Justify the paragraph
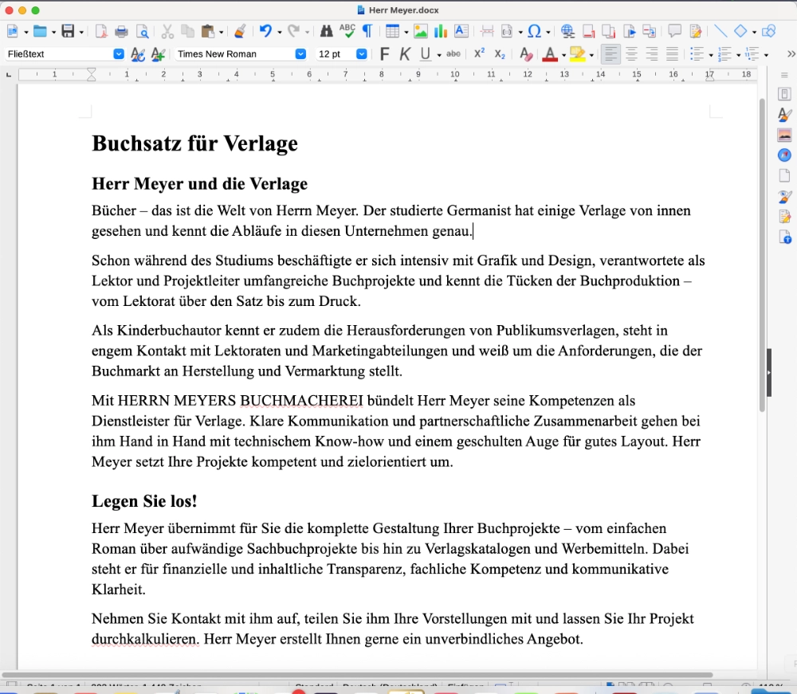Screen dimensions: 797x694 pos(672,54)
